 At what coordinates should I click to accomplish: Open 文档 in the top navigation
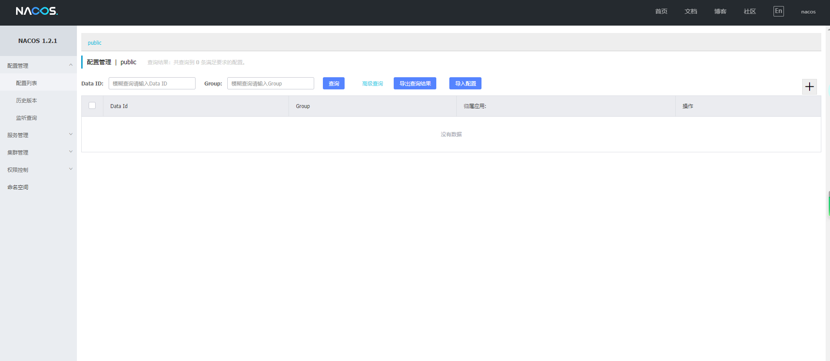click(691, 11)
